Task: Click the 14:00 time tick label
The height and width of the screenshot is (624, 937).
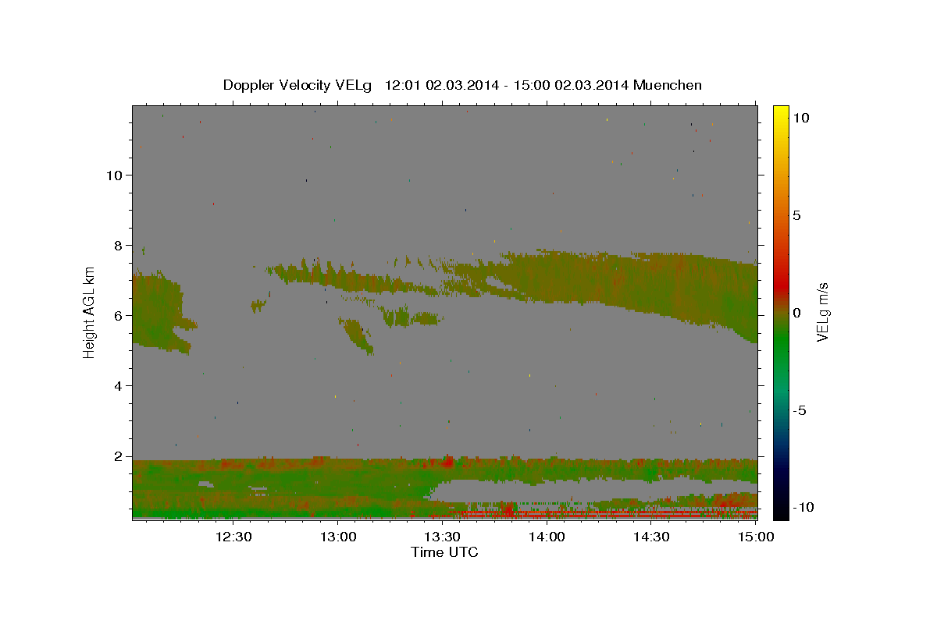Action: (547, 537)
